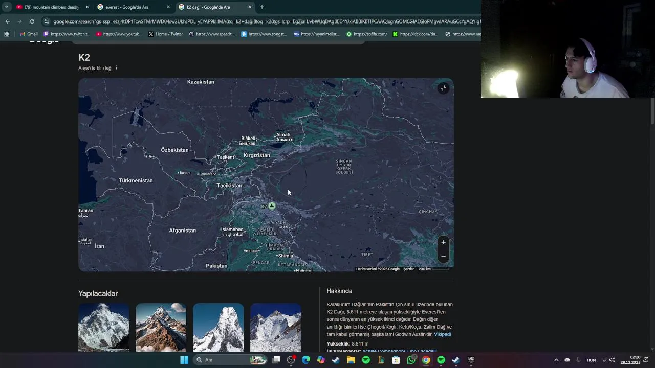
Task: Open Epic Games Launcher from the taskbar
Action: 471,360
